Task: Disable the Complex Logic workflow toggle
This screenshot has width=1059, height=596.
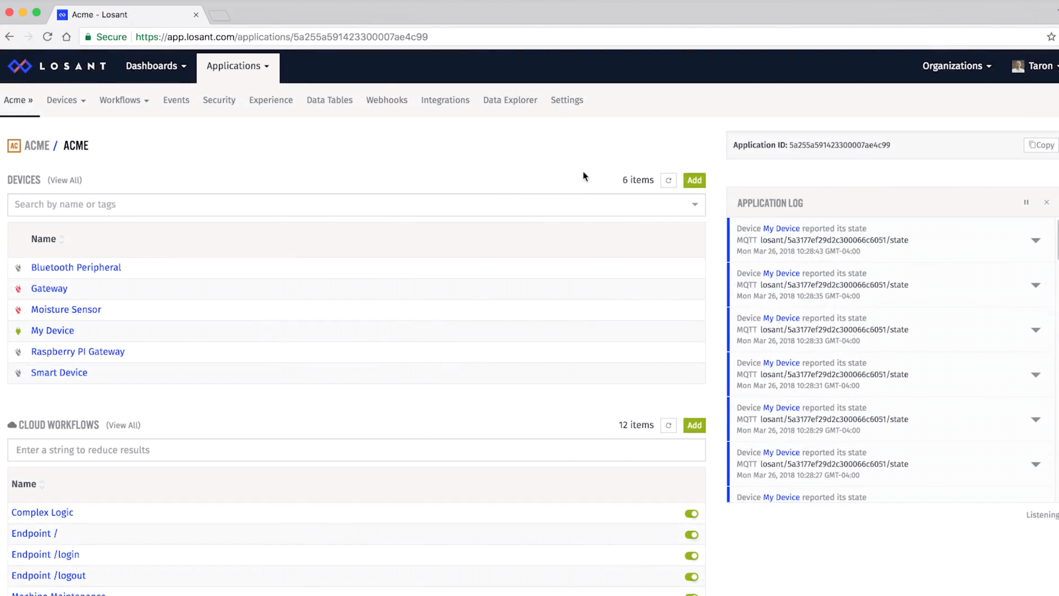Action: [692, 514]
